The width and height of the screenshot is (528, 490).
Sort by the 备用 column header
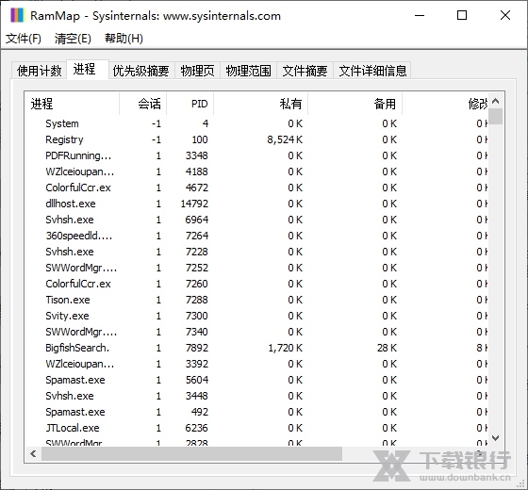pyautogui.click(x=355, y=104)
